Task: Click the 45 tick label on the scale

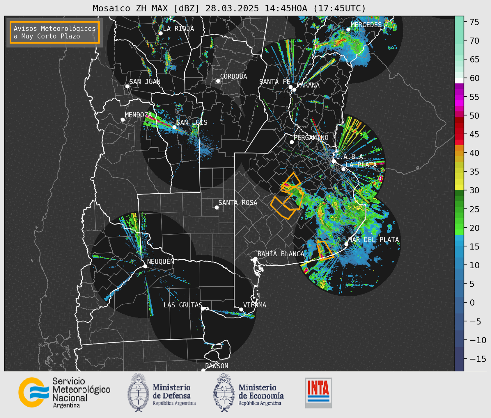Action: (x=474, y=134)
